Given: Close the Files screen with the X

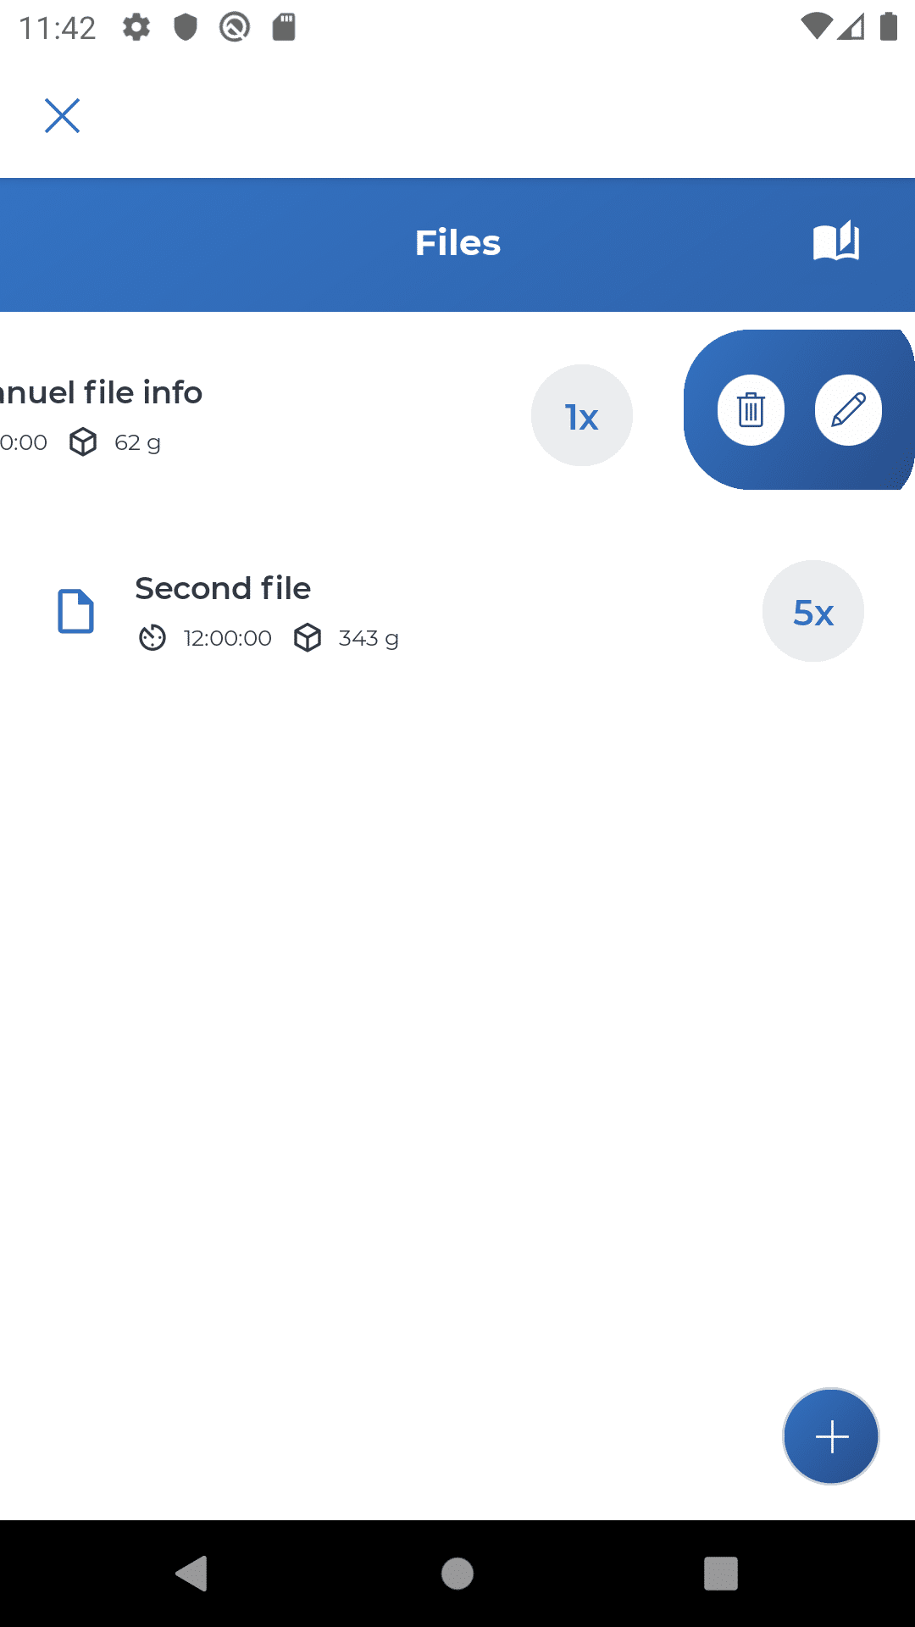Looking at the screenshot, I should click(62, 116).
